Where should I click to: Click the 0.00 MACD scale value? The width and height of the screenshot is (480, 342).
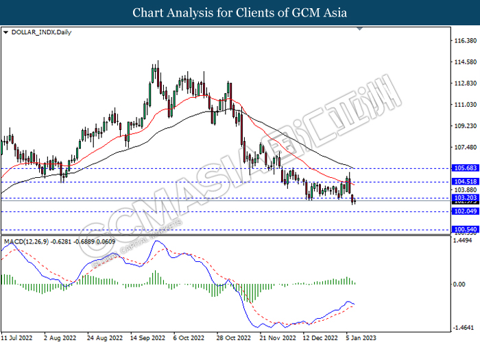pos(459,285)
